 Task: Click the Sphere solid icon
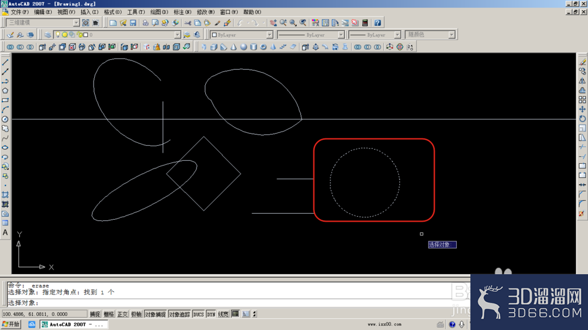coord(243,47)
